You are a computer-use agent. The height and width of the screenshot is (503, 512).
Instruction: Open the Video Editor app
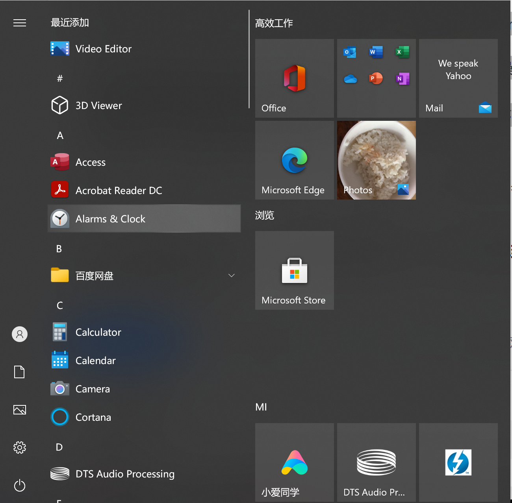103,49
